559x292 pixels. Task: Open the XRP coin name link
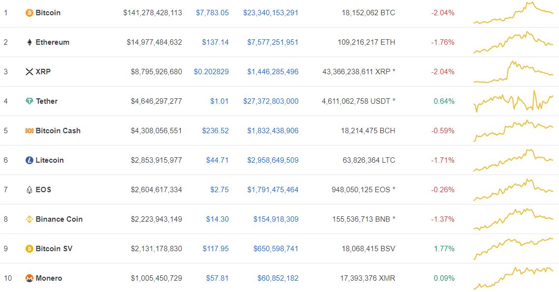pos(43,72)
